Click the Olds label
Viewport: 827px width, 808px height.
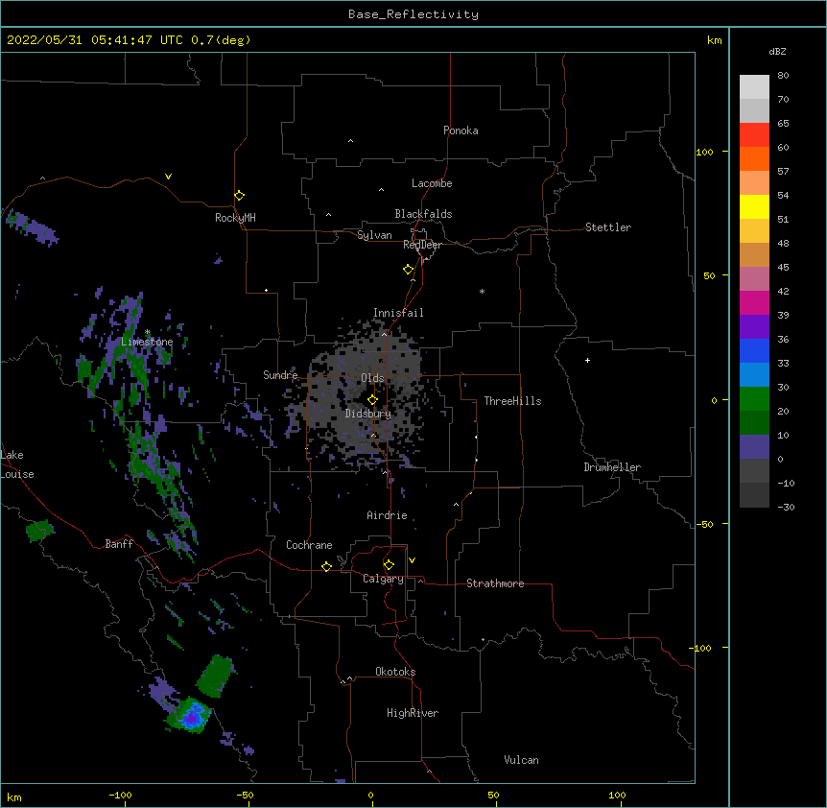(372, 378)
